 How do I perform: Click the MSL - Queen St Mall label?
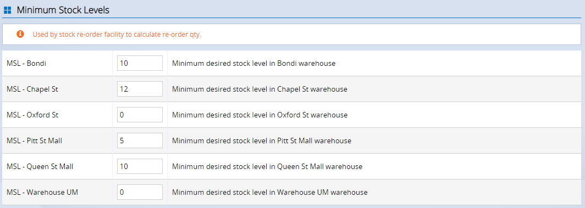point(40,167)
